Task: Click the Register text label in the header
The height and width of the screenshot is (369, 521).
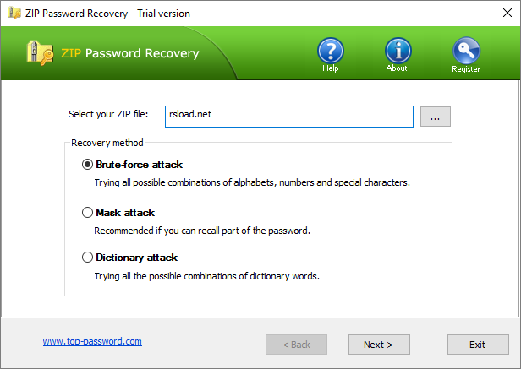Action: point(466,69)
